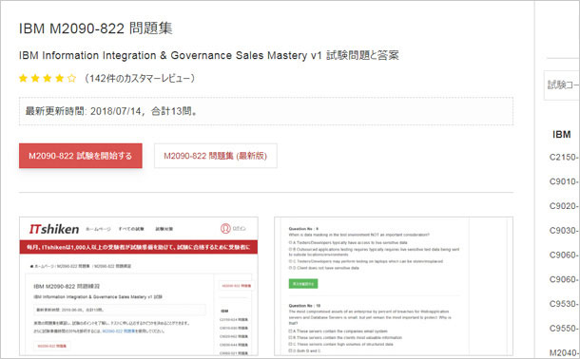
Task: Click the 142件のカスタマーレビュー review count
Action: [140, 78]
